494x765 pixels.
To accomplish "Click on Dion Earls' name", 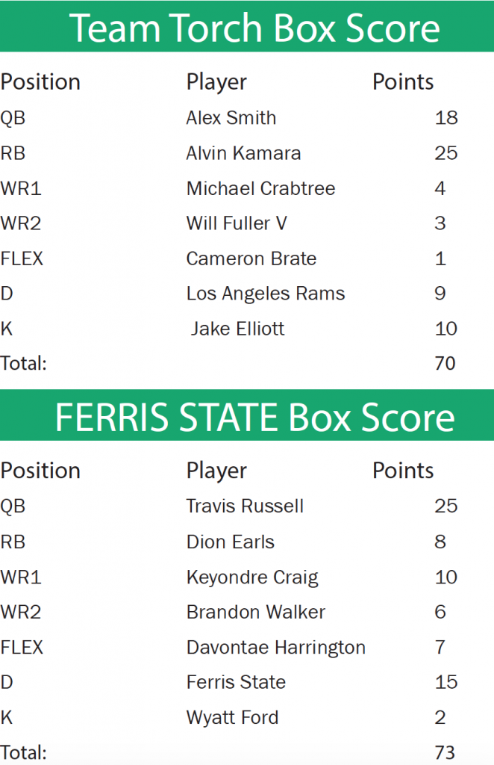I will (x=231, y=542).
